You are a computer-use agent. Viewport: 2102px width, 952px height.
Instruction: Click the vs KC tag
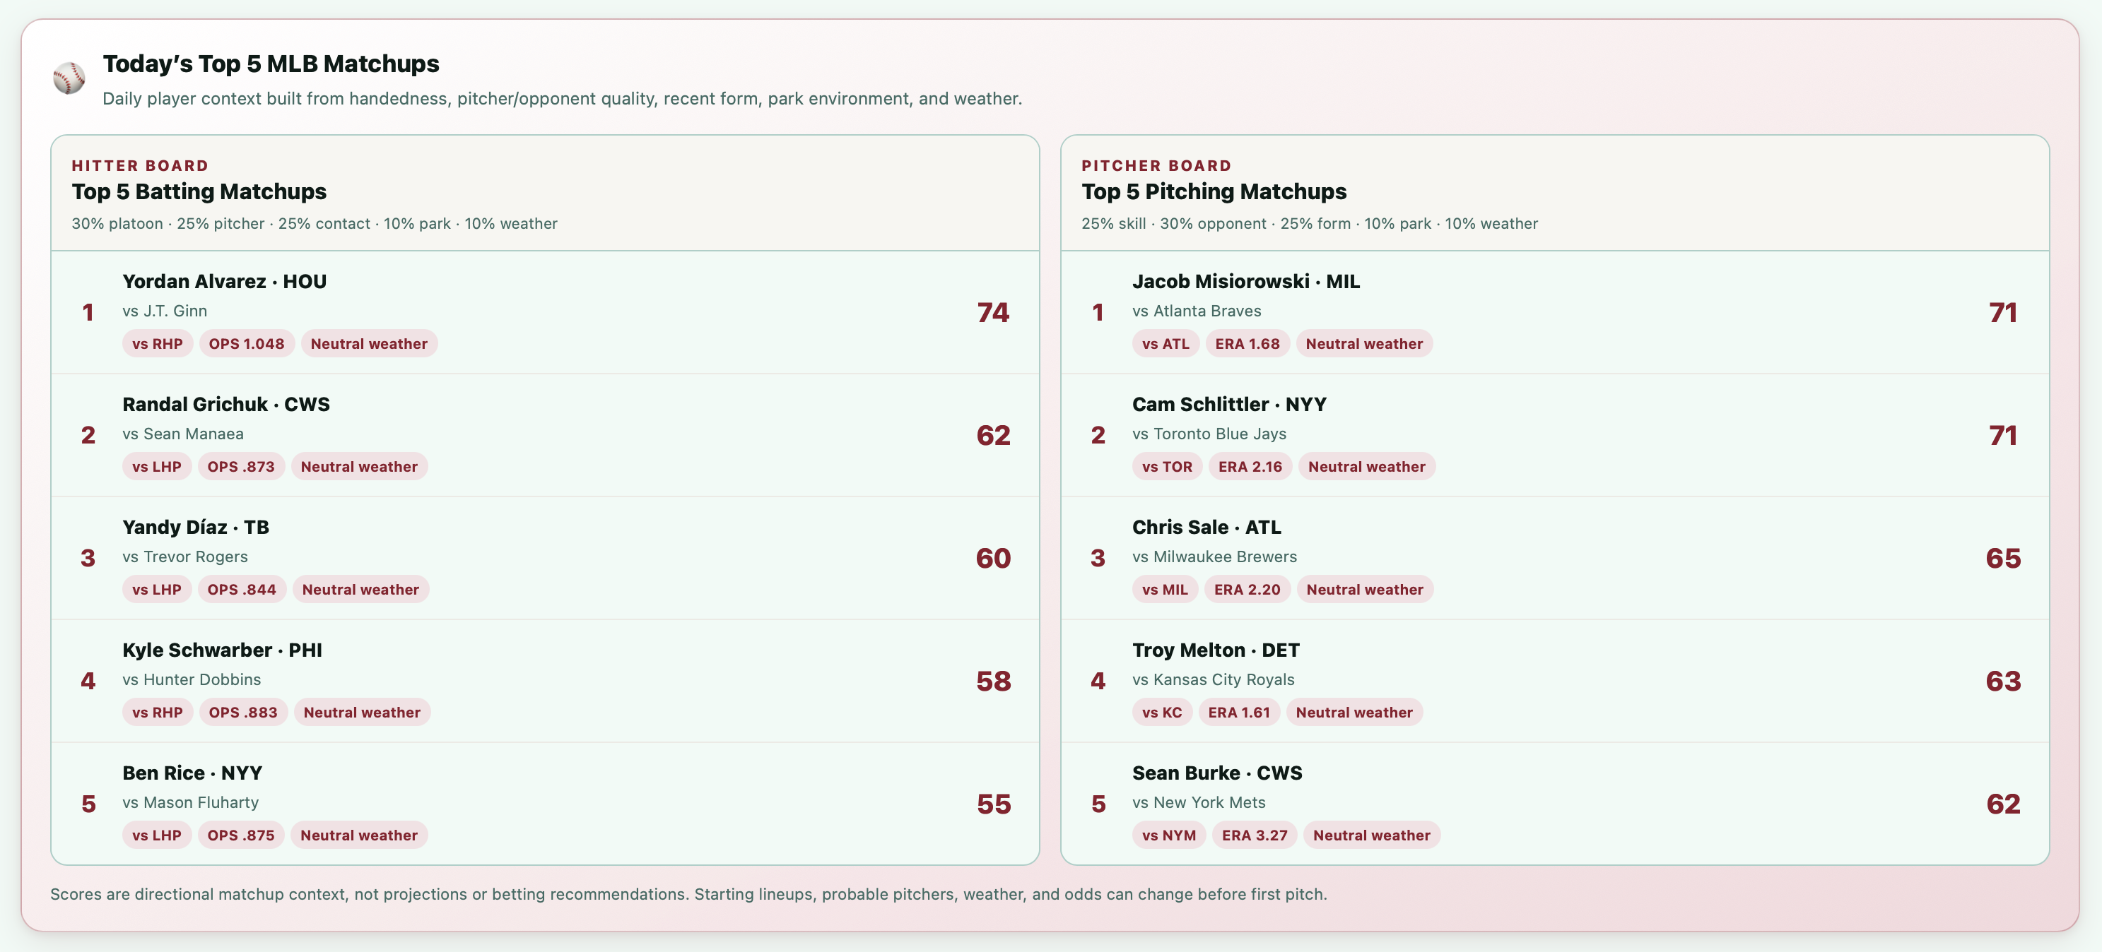click(1162, 713)
